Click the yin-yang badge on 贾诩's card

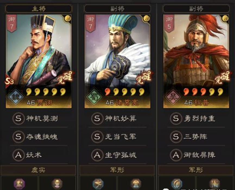68,19
